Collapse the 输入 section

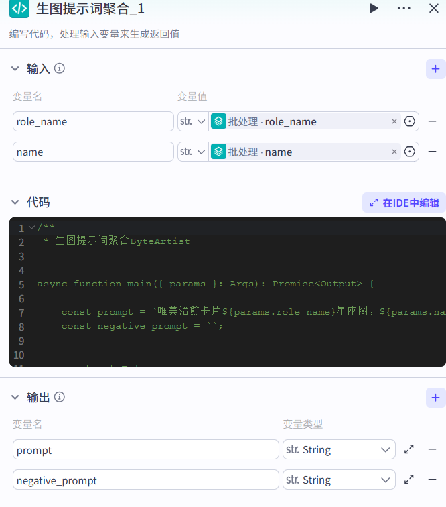15,68
